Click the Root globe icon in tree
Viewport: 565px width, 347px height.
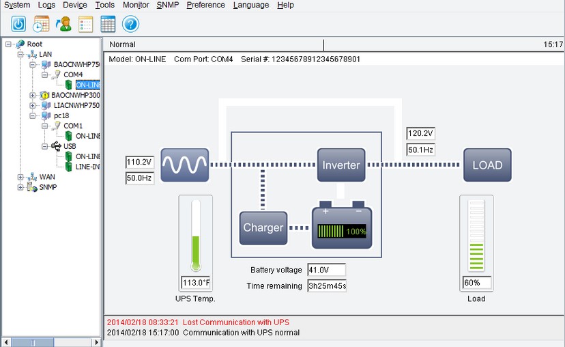point(20,44)
